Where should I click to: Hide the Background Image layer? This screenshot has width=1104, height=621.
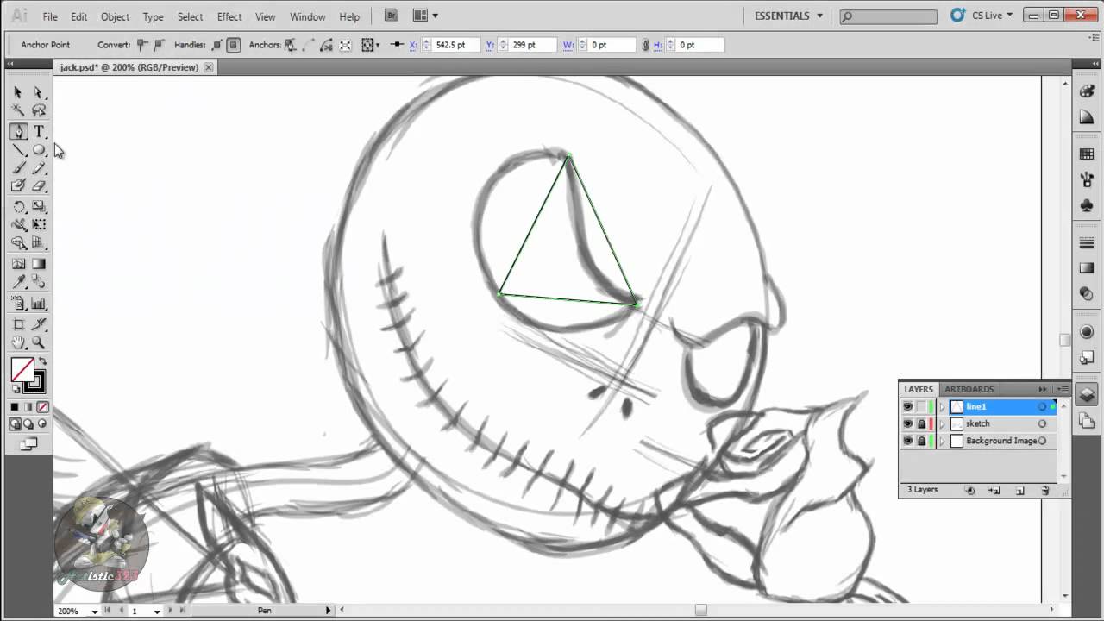907,441
